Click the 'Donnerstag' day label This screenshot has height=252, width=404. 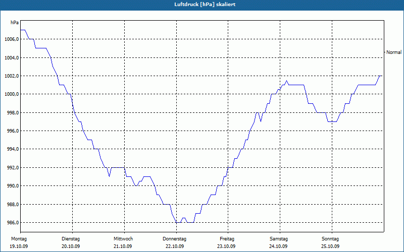[x=174, y=239]
